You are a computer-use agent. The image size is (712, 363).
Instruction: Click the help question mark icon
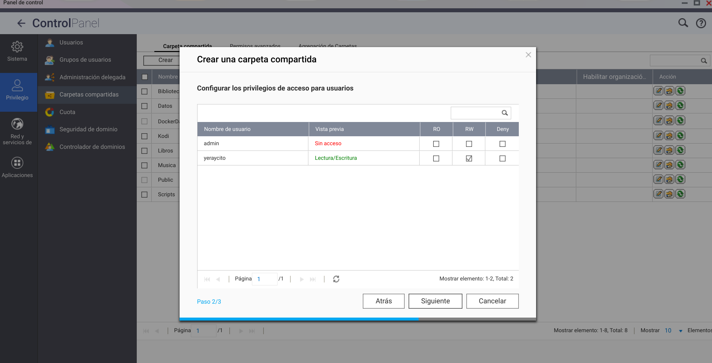[x=701, y=23]
